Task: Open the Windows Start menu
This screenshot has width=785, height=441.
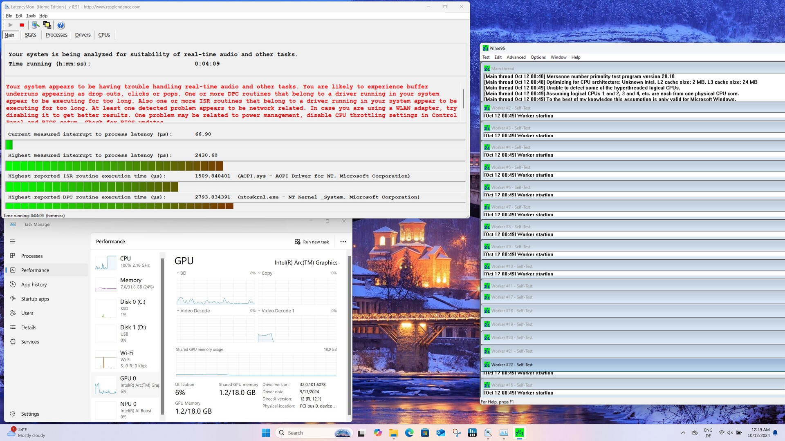Action: 266,433
